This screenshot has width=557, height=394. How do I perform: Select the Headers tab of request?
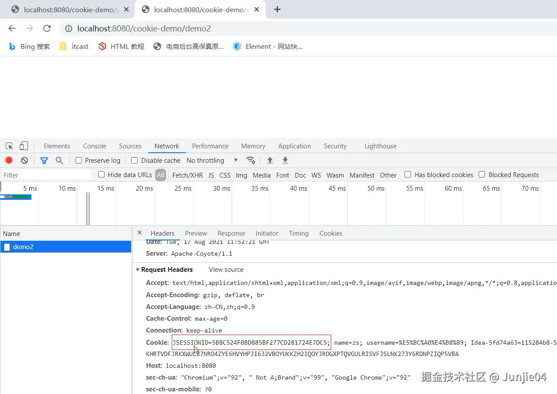click(163, 233)
